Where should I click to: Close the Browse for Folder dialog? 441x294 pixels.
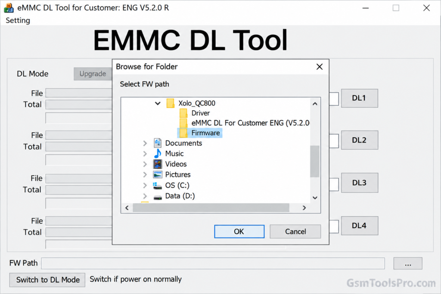(x=319, y=67)
